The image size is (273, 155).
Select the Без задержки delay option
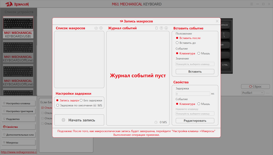pos(81,100)
